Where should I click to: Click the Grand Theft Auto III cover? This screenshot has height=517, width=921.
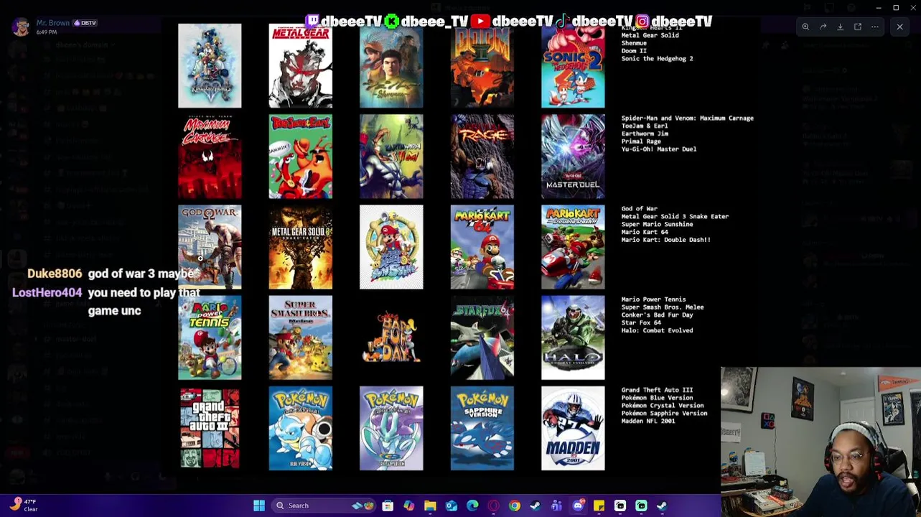tap(210, 429)
